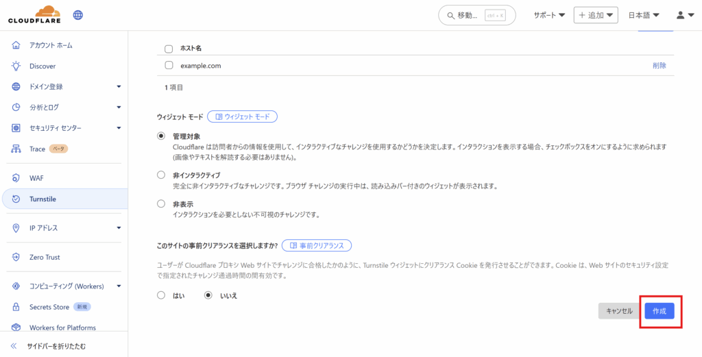Click the 管理対象 label text
Image resolution: width=702 pixels, height=357 pixels.
click(186, 136)
